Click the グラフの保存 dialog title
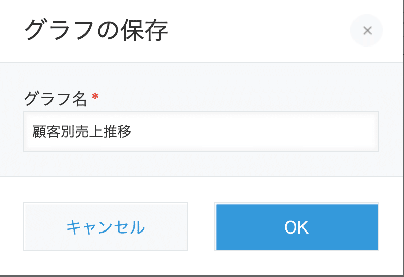Image resolution: width=404 pixels, height=277 pixels. point(96,30)
